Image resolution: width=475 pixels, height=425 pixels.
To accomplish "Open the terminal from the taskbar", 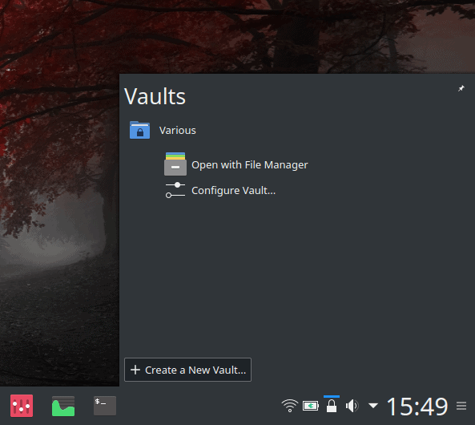I will coord(105,406).
